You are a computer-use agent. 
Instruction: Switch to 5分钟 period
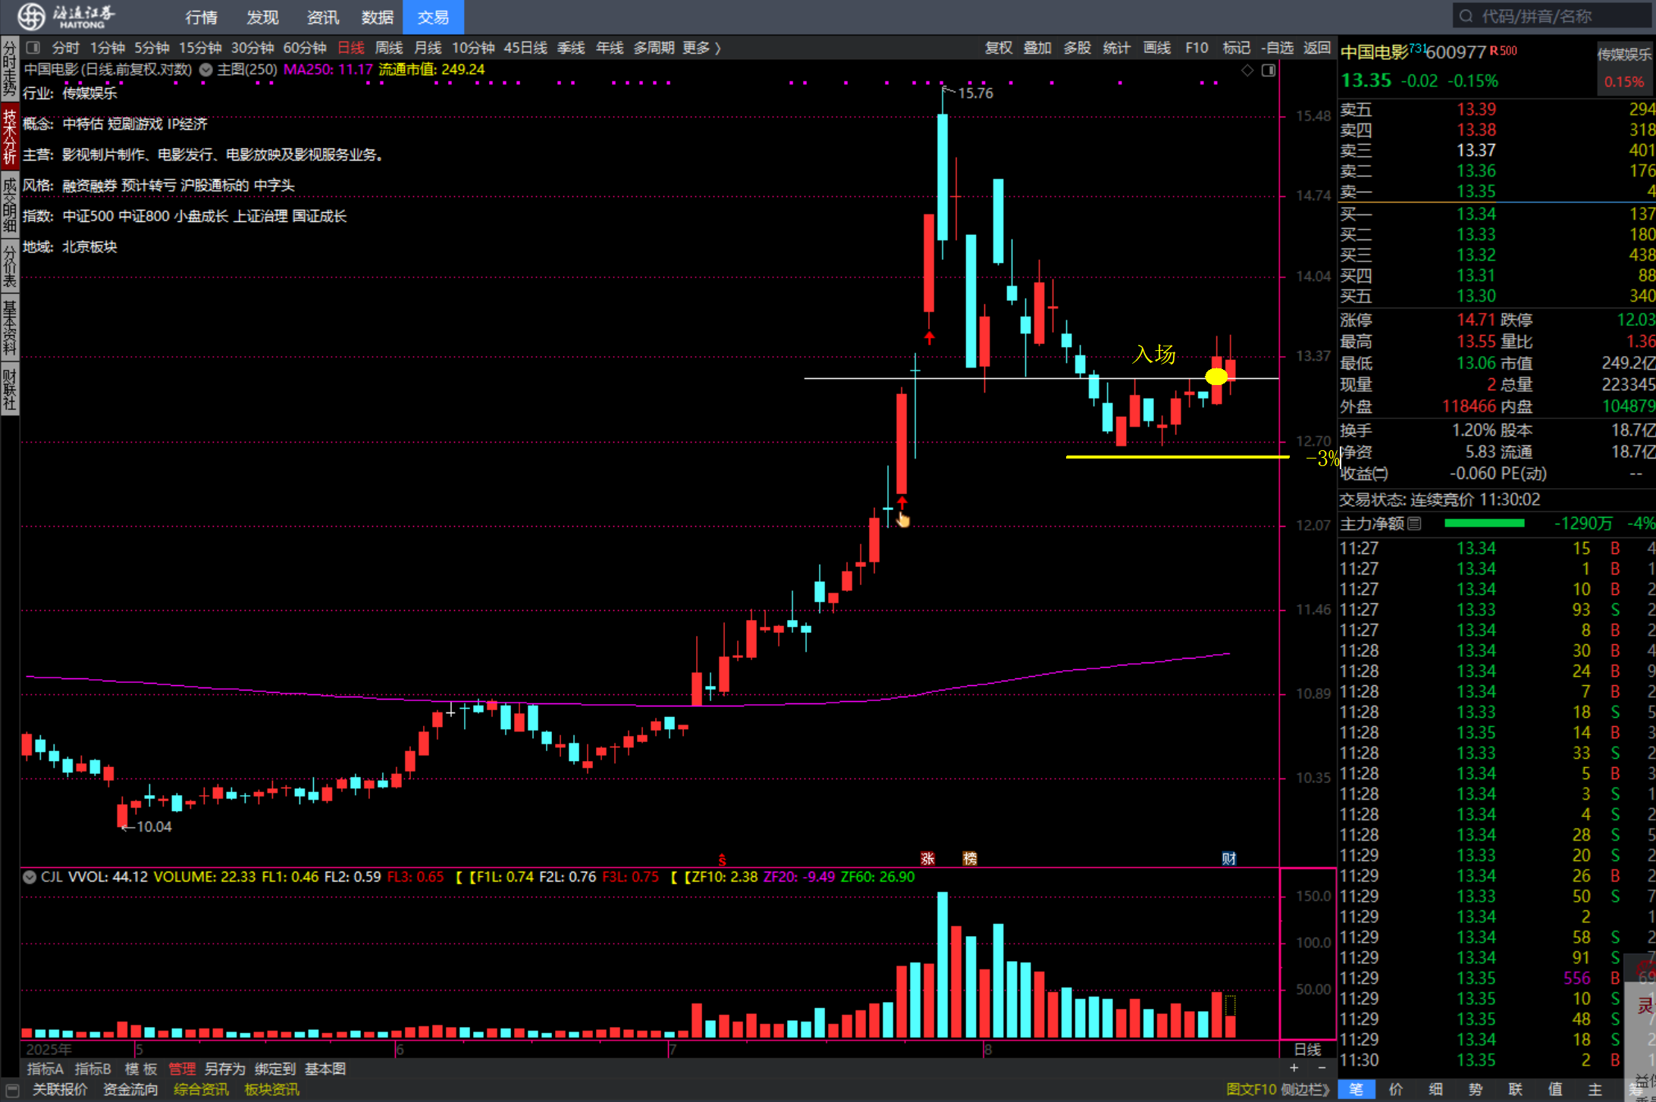152,48
